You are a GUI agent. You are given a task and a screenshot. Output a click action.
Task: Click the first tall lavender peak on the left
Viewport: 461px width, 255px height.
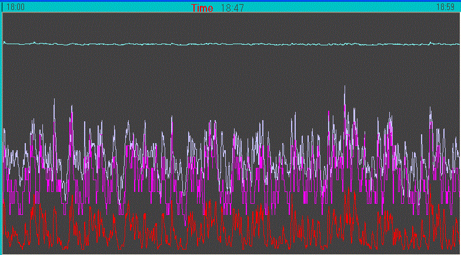(x=55, y=100)
